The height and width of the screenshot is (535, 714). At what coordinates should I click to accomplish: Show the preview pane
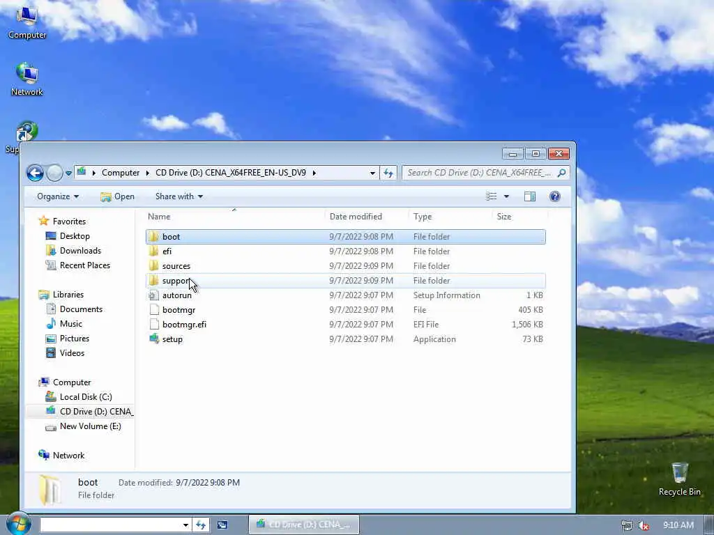pyautogui.click(x=530, y=196)
